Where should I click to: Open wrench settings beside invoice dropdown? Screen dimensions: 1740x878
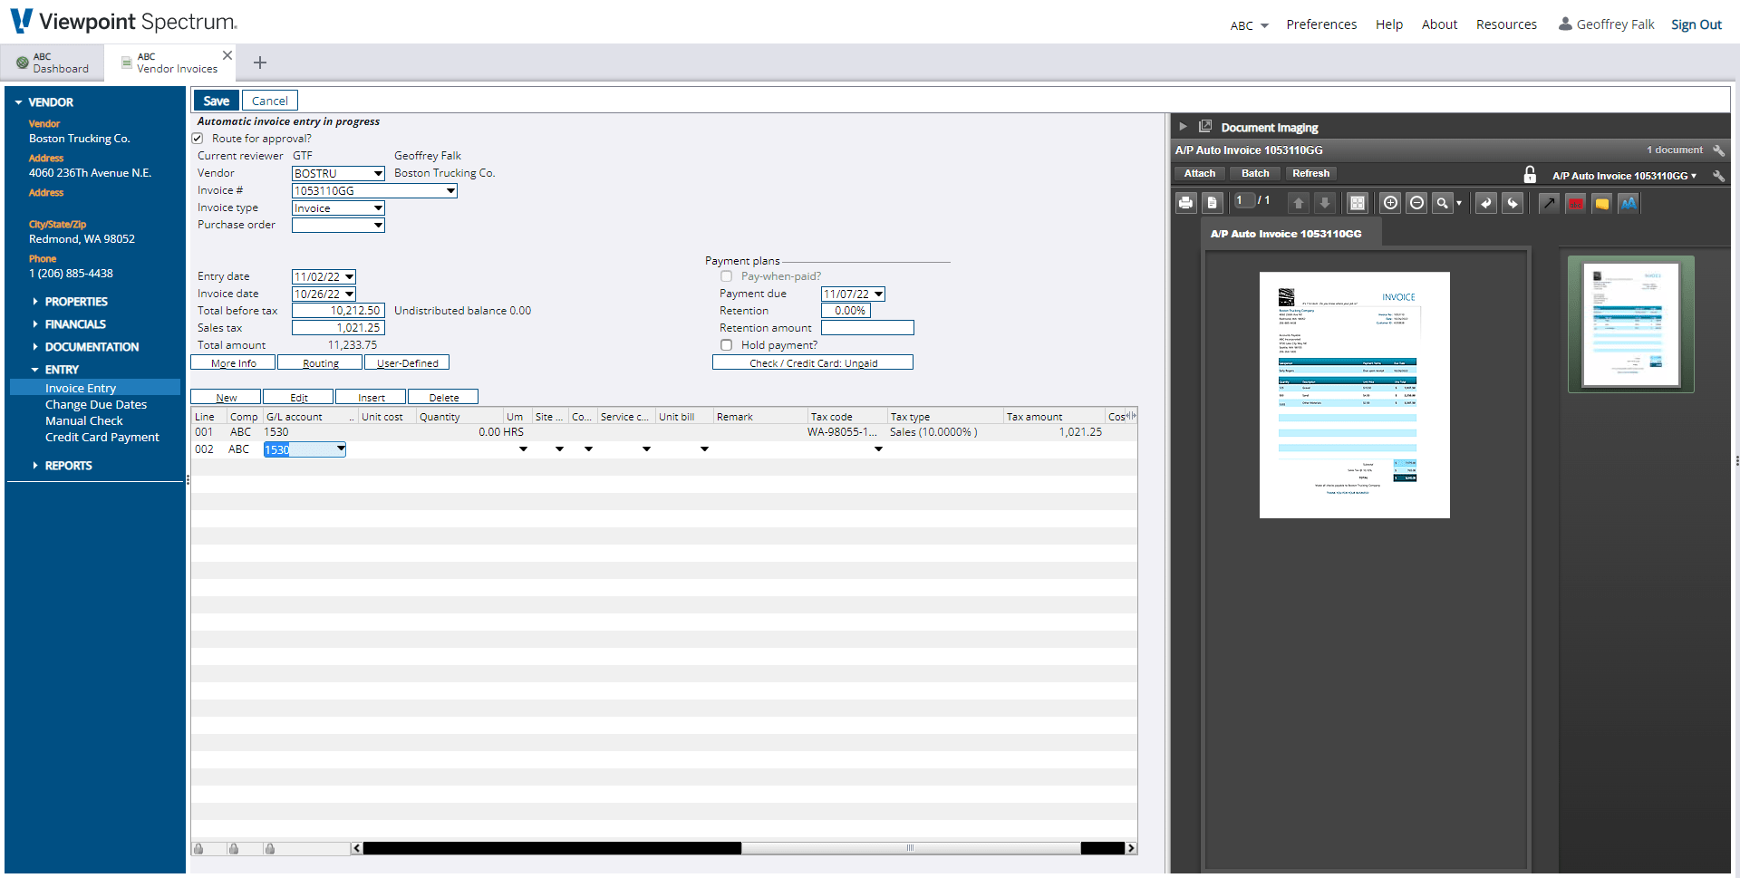point(1718,176)
